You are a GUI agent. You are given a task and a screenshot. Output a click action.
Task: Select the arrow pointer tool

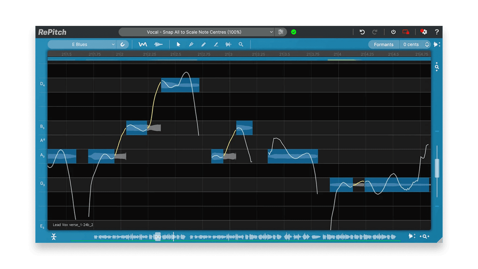[178, 45]
